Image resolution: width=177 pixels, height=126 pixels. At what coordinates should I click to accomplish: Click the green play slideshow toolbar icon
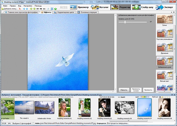pos(55,9)
